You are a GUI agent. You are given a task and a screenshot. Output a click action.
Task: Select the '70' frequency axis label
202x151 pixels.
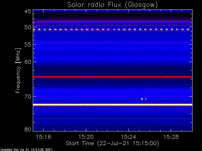coord(28,97)
